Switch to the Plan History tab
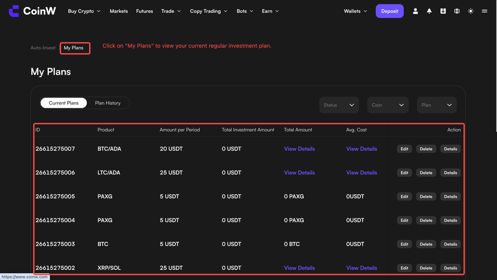 pyautogui.click(x=108, y=103)
